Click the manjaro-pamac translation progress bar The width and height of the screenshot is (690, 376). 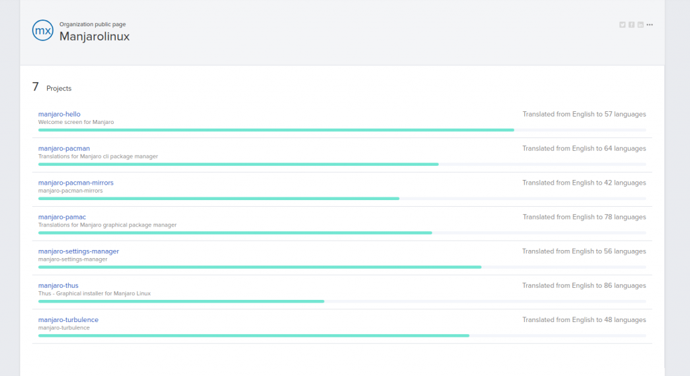coord(342,233)
